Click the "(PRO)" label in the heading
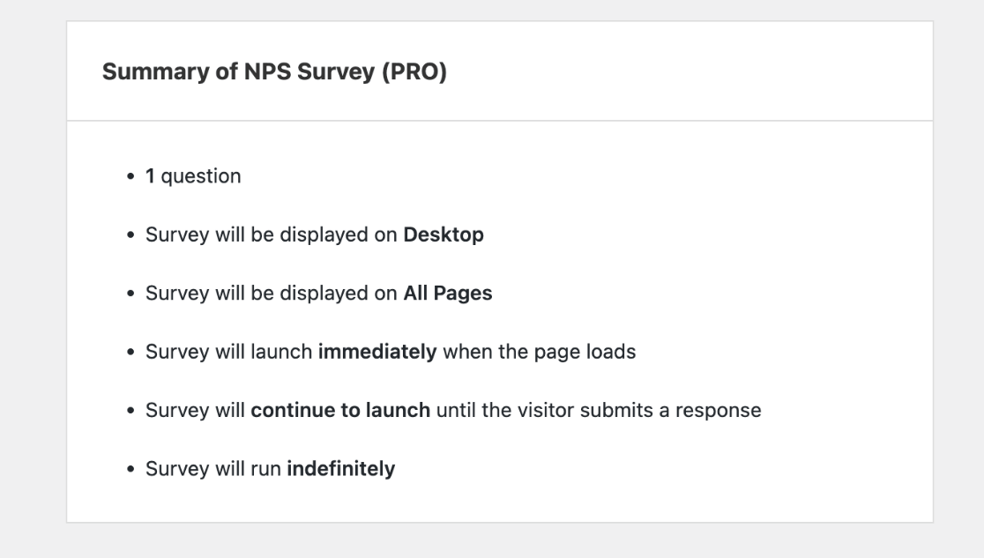 pyautogui.click(x=414, y=72)
